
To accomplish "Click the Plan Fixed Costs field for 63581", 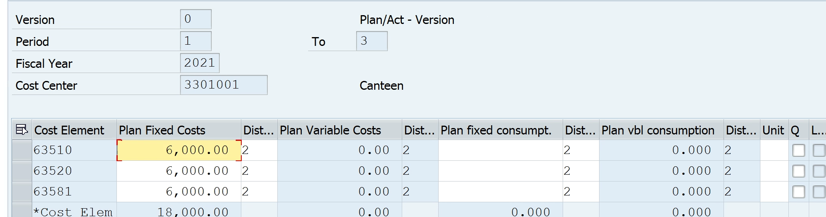I will pos(178,192).
